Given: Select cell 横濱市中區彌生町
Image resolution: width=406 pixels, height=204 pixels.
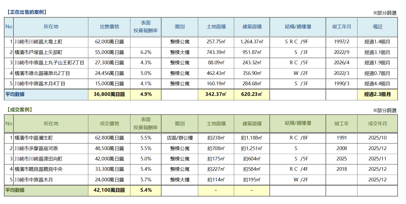Looking at the screenshot, I should [x=34, y=138].
